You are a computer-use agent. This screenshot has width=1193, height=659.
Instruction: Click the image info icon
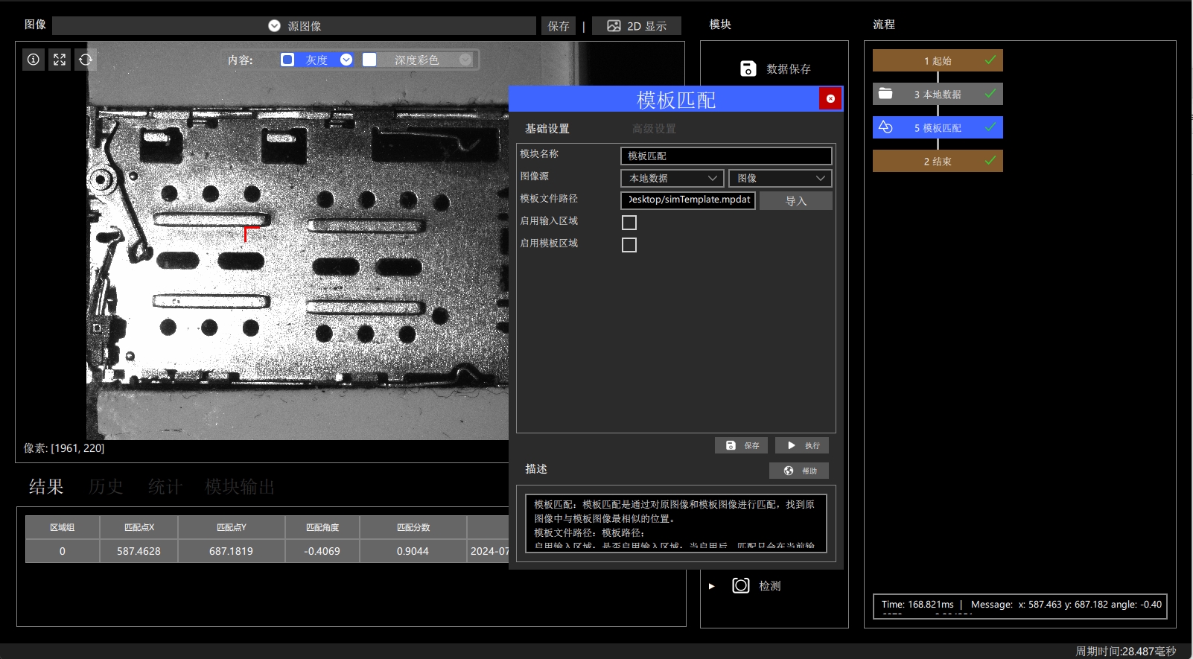pos(34,60)
